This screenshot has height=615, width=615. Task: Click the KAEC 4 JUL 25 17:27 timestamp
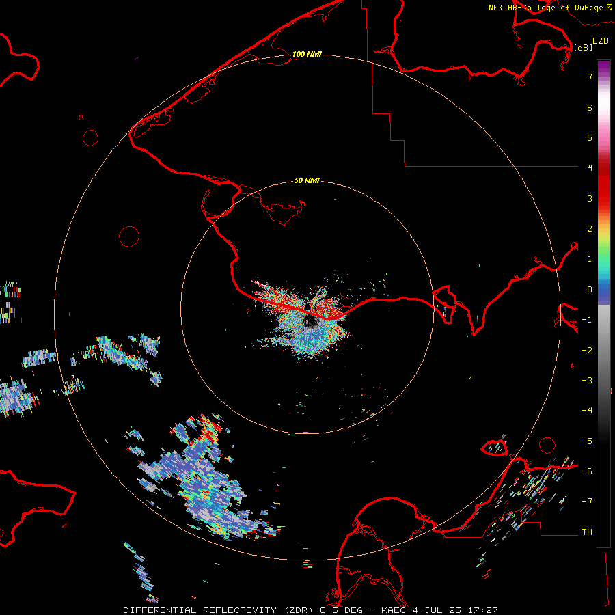pos(439,610)
